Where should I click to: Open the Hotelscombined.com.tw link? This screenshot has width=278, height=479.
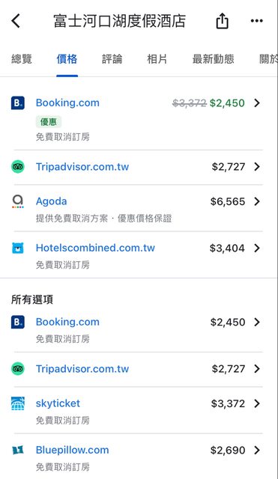click(95, 248)
